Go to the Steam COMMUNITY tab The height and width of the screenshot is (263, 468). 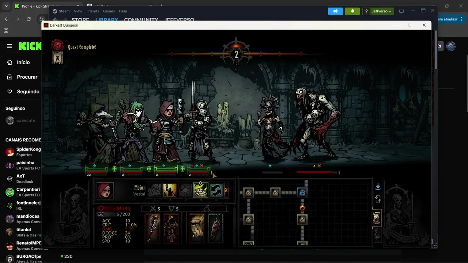pyautogui.click(x=141, y=20)
